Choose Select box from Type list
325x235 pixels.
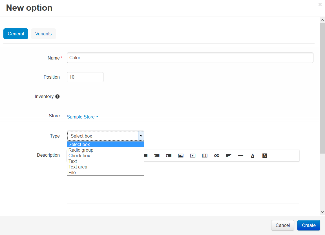(x=105, y=144)
